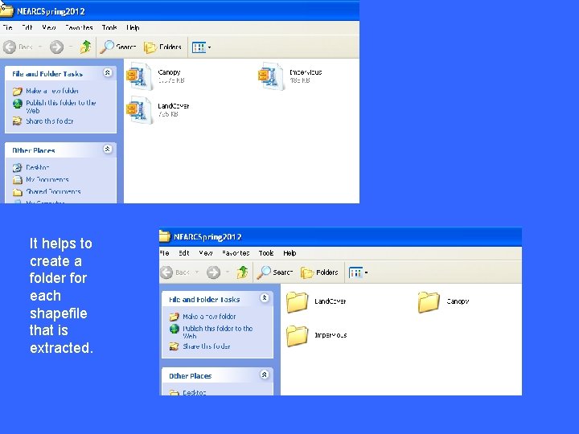Screen dimensions: 579x434
Task: Click Publish this folder to the Web, lower window
Action: click(x=217, y=332)
